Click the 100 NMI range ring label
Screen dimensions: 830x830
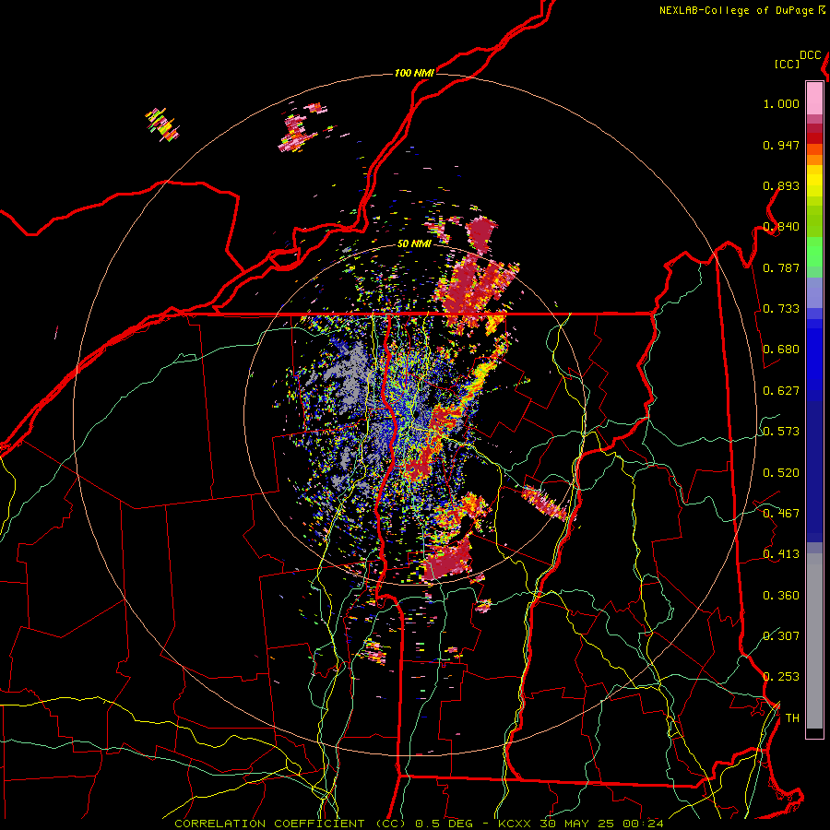(x=414, y=73)
